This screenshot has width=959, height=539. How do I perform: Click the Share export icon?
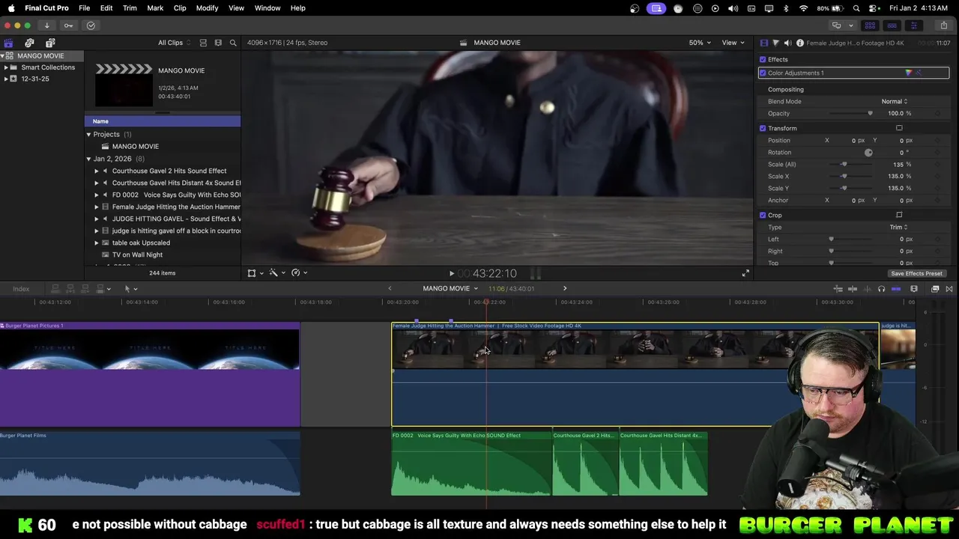(943, 25)
